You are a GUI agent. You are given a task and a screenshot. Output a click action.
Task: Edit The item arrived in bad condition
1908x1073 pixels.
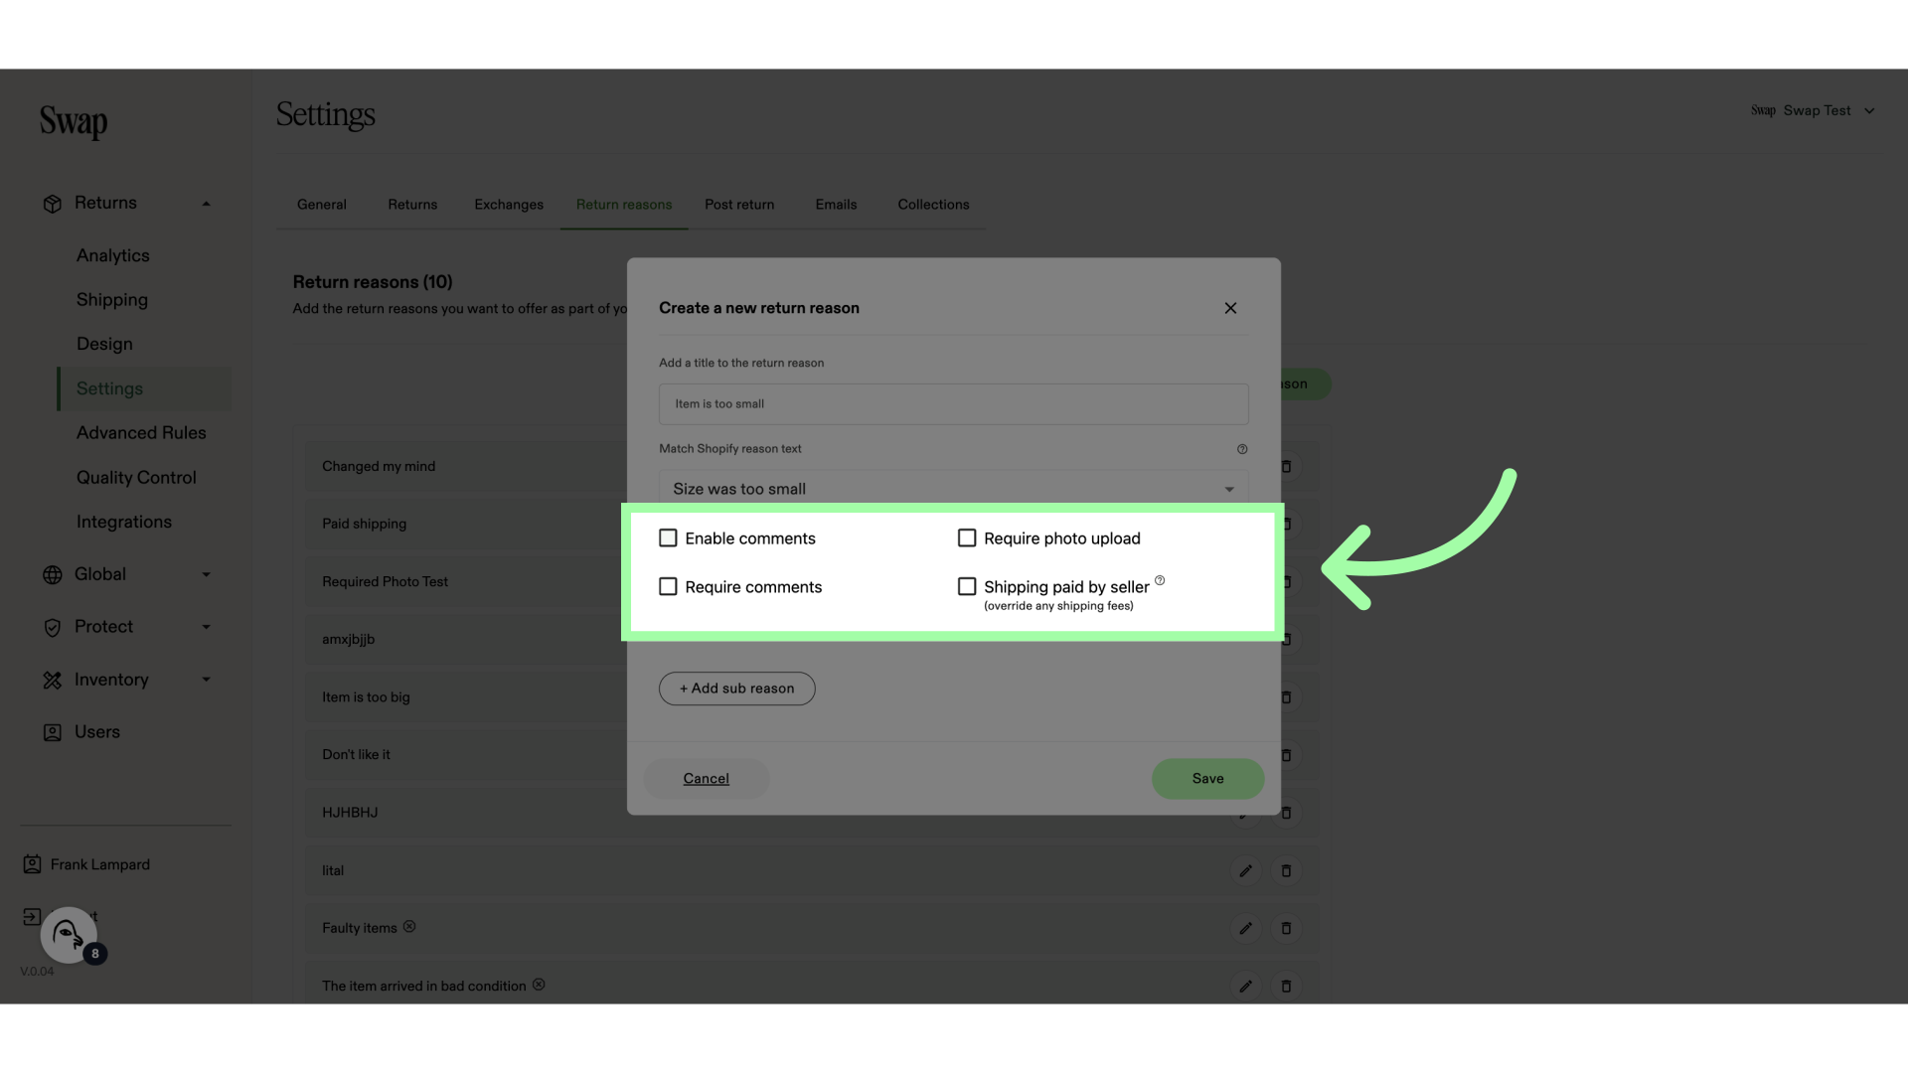tap(1245, 986)
